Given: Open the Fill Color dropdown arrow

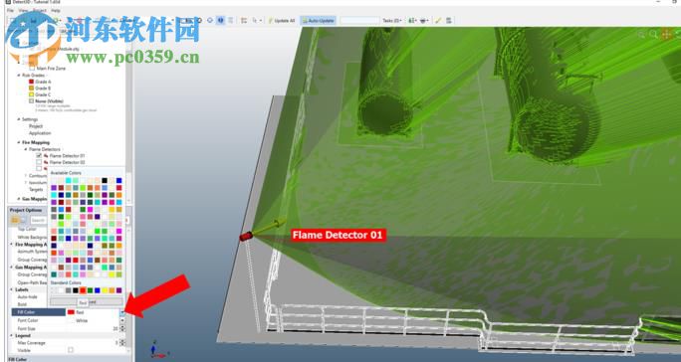Looking at the screenshot, I should coord(122,312).
